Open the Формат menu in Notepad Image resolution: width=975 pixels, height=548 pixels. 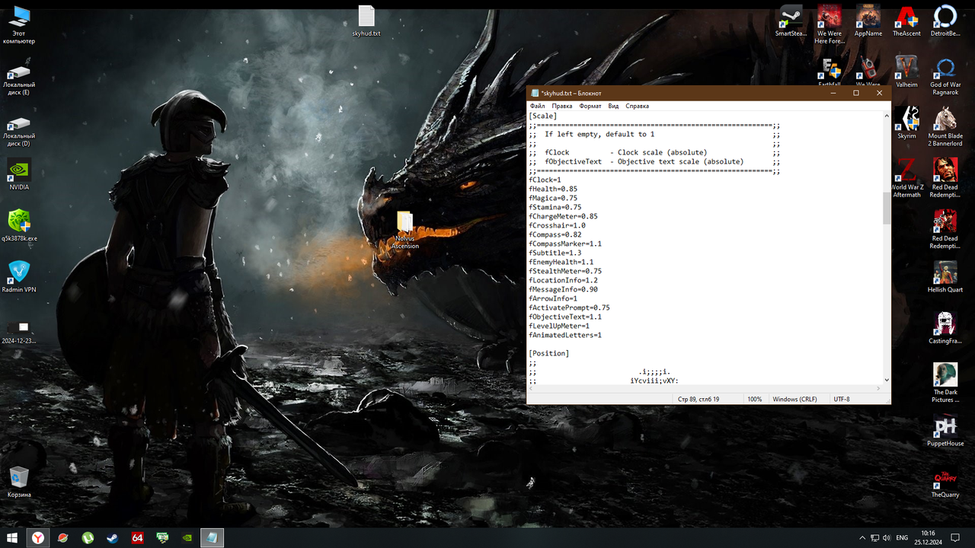tap(590, 106)
